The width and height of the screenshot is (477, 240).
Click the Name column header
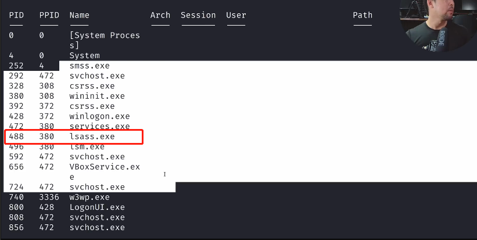[x=79, y=15]
